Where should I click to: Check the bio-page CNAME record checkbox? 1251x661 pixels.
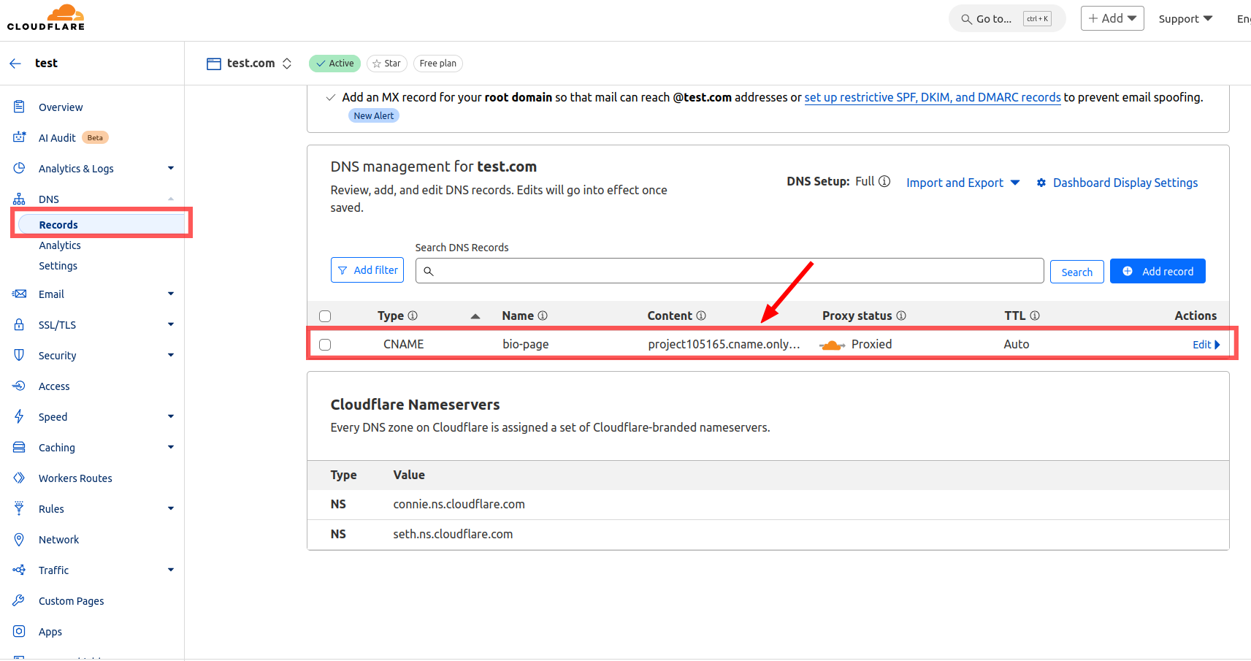point(325,345)
